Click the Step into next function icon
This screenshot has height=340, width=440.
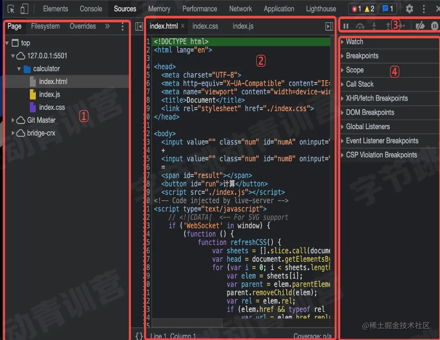coord(374,26)
